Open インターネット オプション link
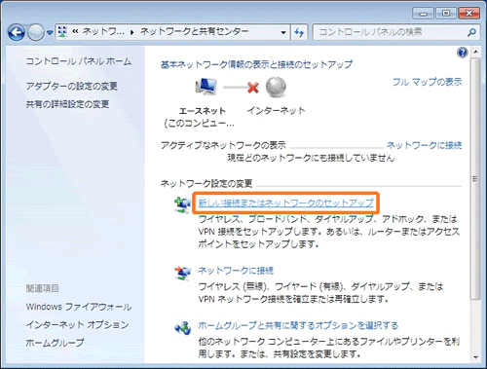The width and height of the screenshot is (487, 369). point(78,324)
